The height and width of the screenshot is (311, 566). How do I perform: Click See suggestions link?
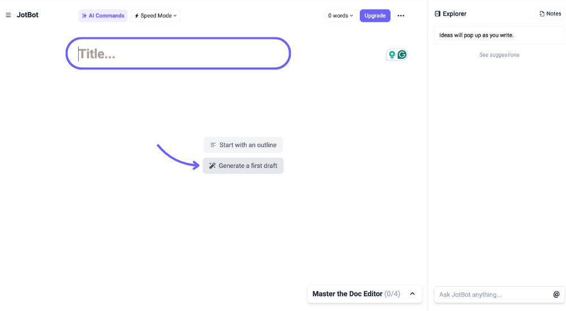point(499,55)
